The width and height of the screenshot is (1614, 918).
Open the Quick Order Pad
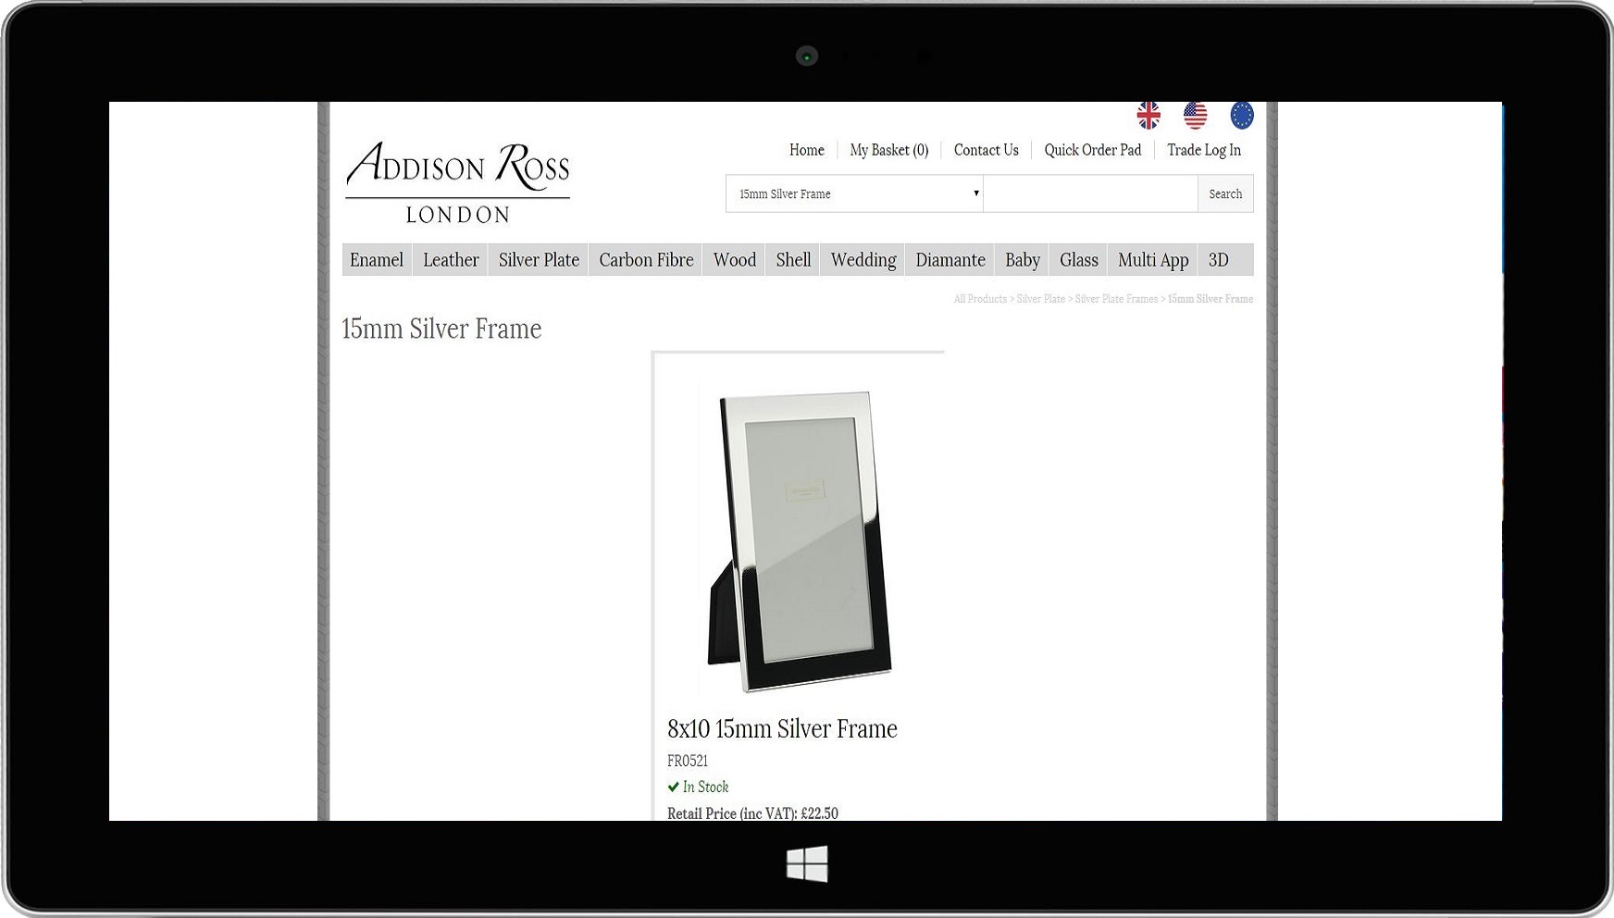1092,150
